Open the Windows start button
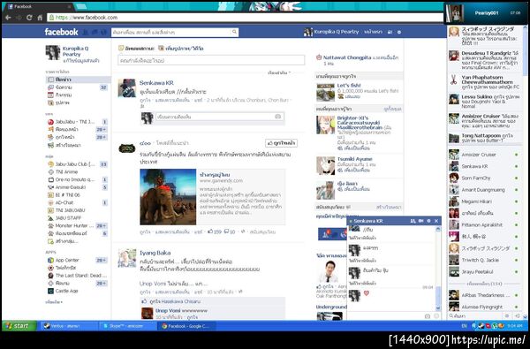 click(19, 326)
